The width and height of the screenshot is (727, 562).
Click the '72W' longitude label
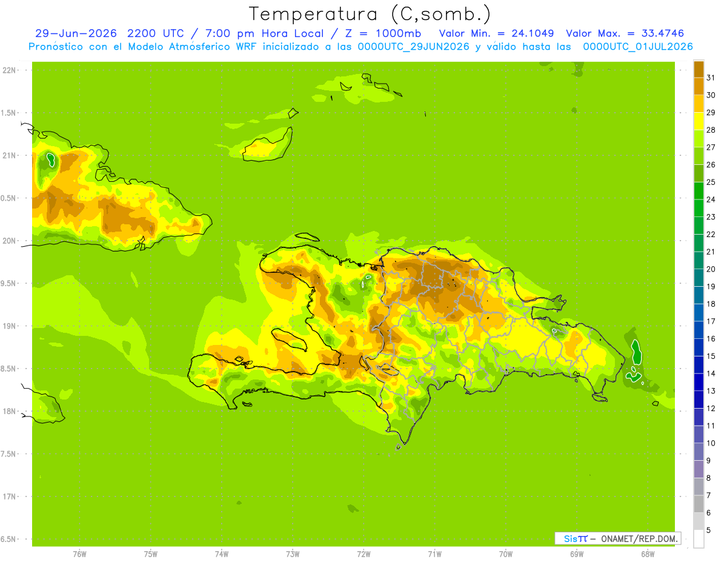tap(363, 554)
